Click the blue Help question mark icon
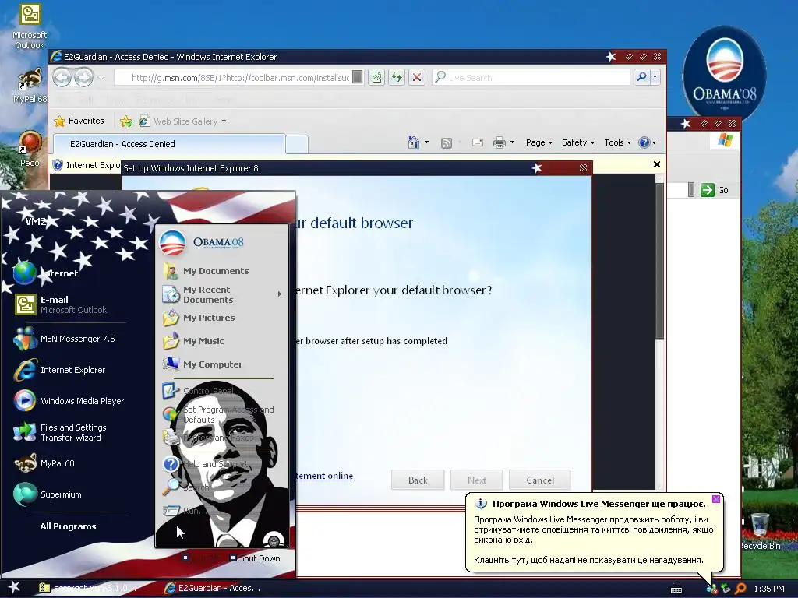The height and width of the screenshot is (598, 798). tap(644, 142)
